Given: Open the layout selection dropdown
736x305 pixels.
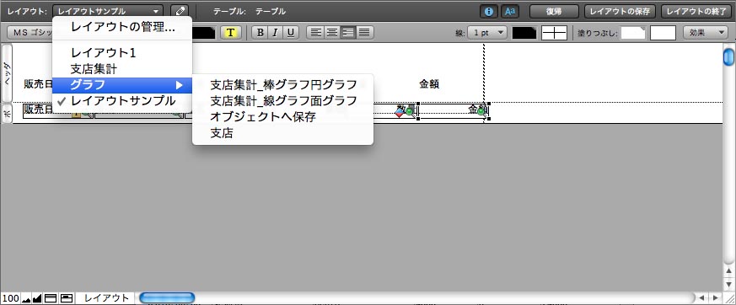Looking at the screenshot, I should click(x=108, y=11).
